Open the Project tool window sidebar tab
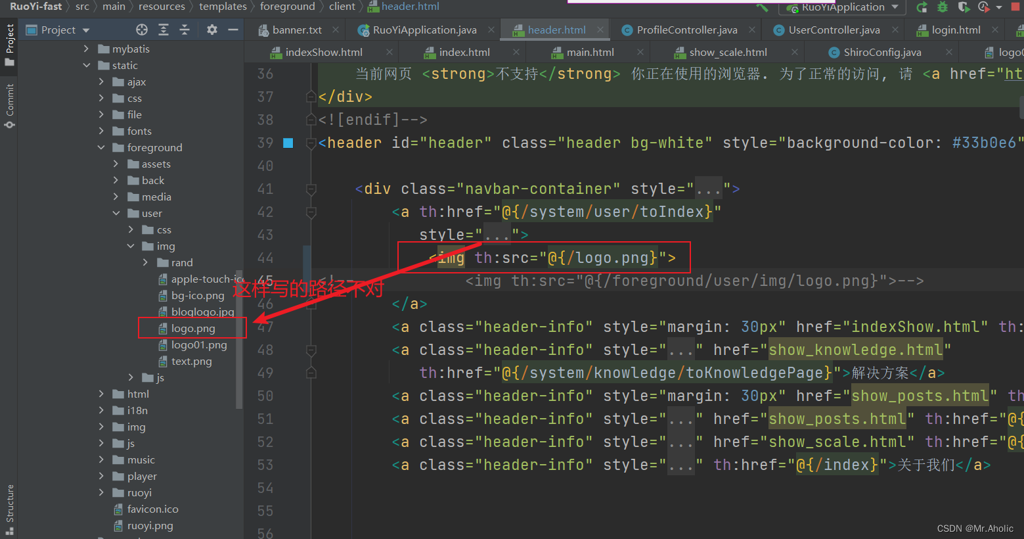1024x539 pixels. point(10,45)
